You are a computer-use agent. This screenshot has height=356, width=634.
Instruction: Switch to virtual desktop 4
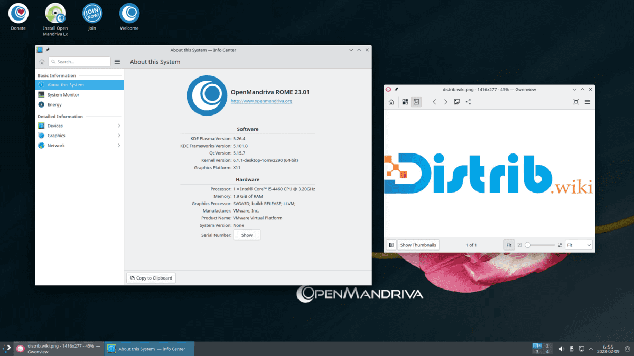[x=547, y=352]
